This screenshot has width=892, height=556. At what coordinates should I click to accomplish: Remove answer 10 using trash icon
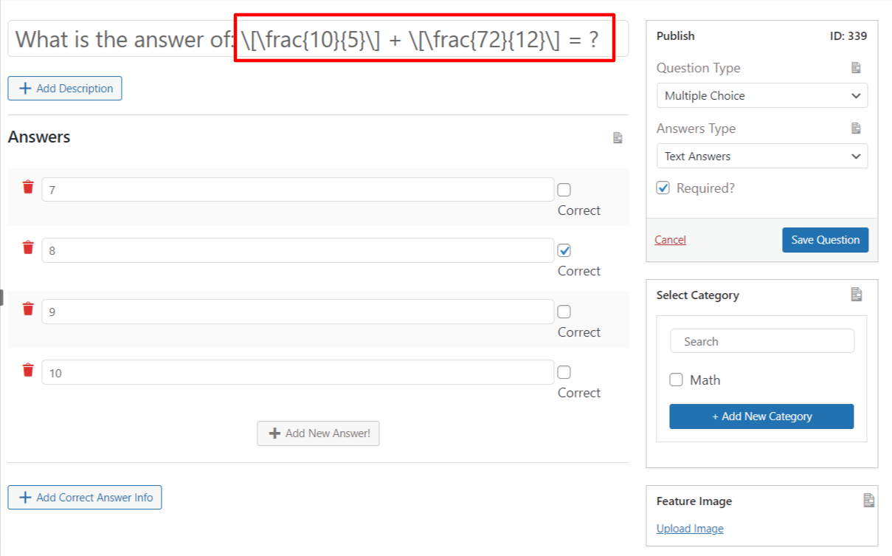(x=28, y=370)
